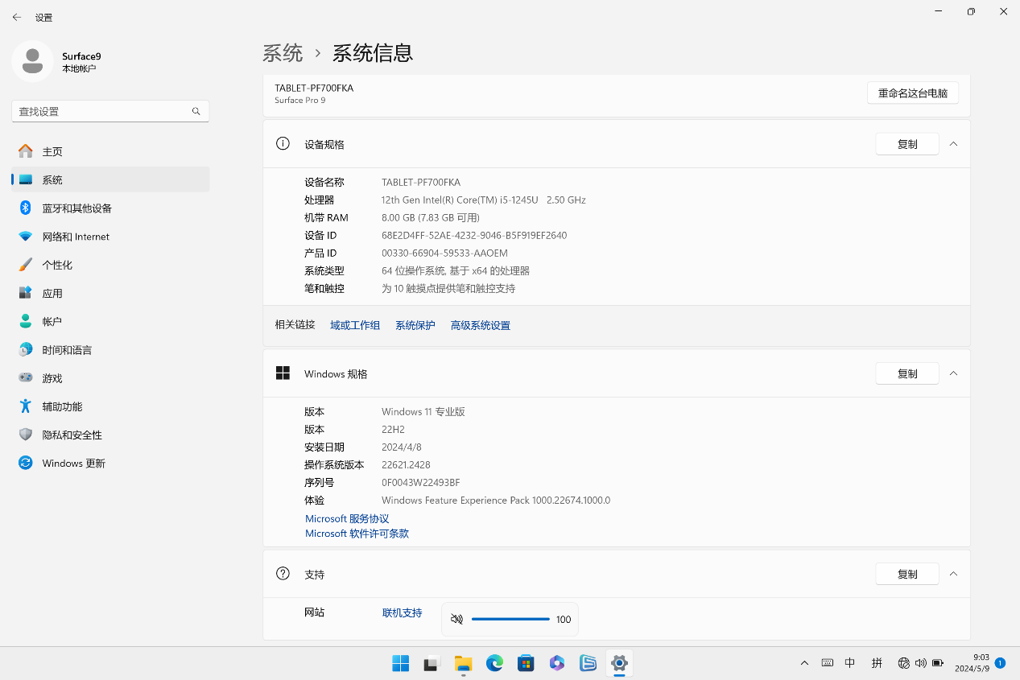Open 网络和 Internet settings
Viewport: 1020px width, 680px height.
click(110, 237)
